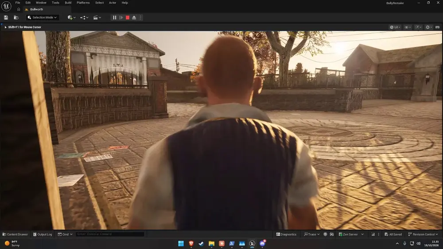The width and height of the screenshot is (443, 249).
Task: Click the volume speaker tray icon
Action: [419, 243]
